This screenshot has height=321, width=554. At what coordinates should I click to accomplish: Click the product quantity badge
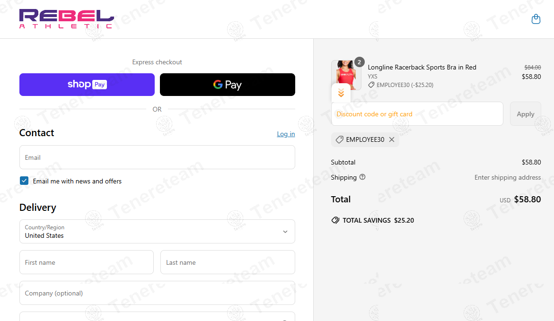(360, 62)
